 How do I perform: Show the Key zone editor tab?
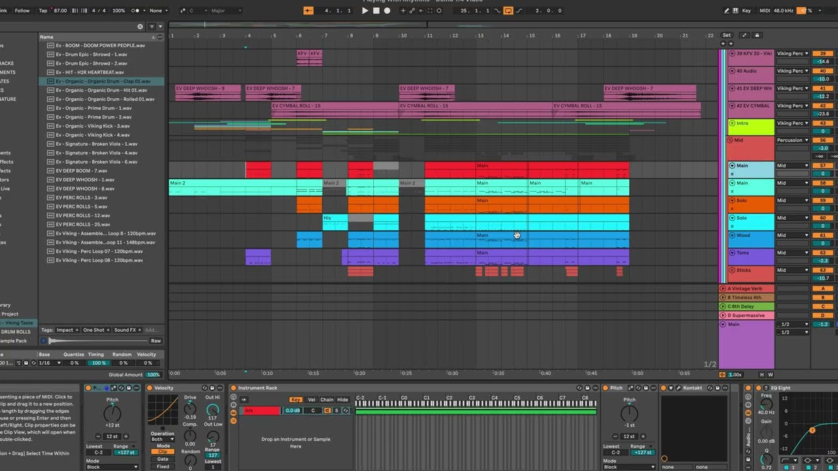coord(296,400)
